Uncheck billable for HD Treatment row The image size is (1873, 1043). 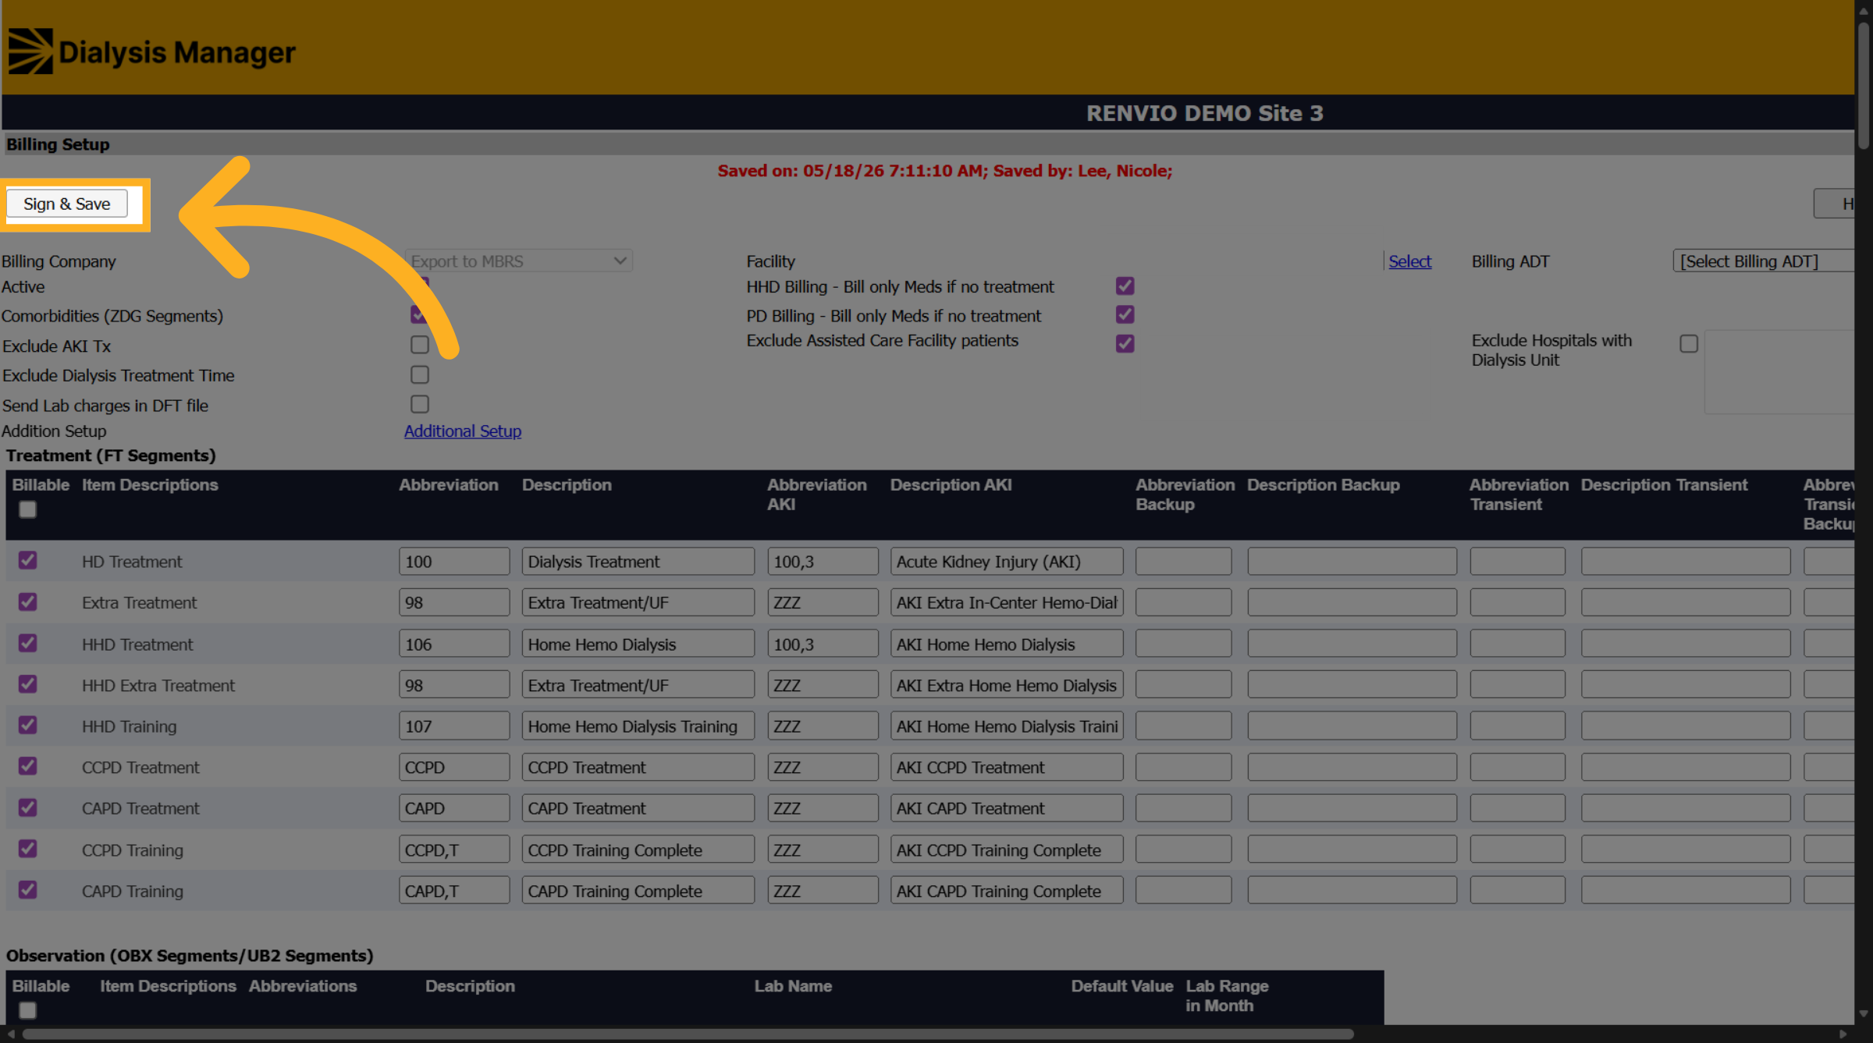pos(27,560)
